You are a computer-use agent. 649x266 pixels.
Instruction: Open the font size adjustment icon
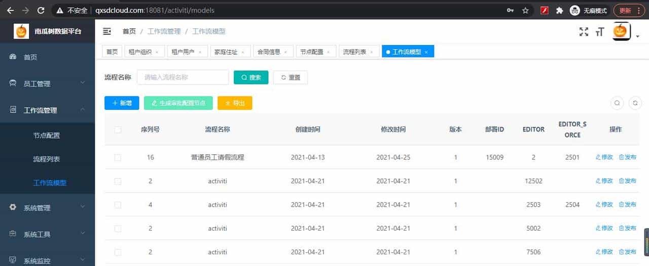tap(600, 32)
